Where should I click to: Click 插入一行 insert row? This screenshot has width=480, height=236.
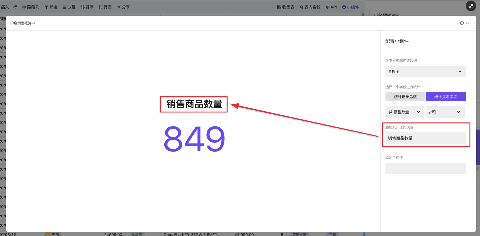pyautogui.click(x=9, y=7)
